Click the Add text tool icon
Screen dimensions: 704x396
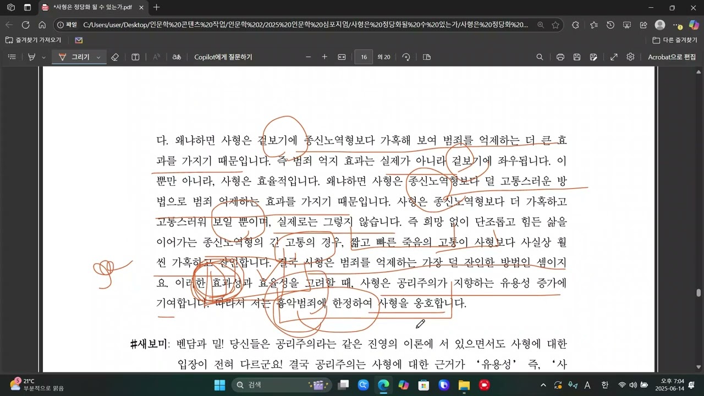pos(135,57)
